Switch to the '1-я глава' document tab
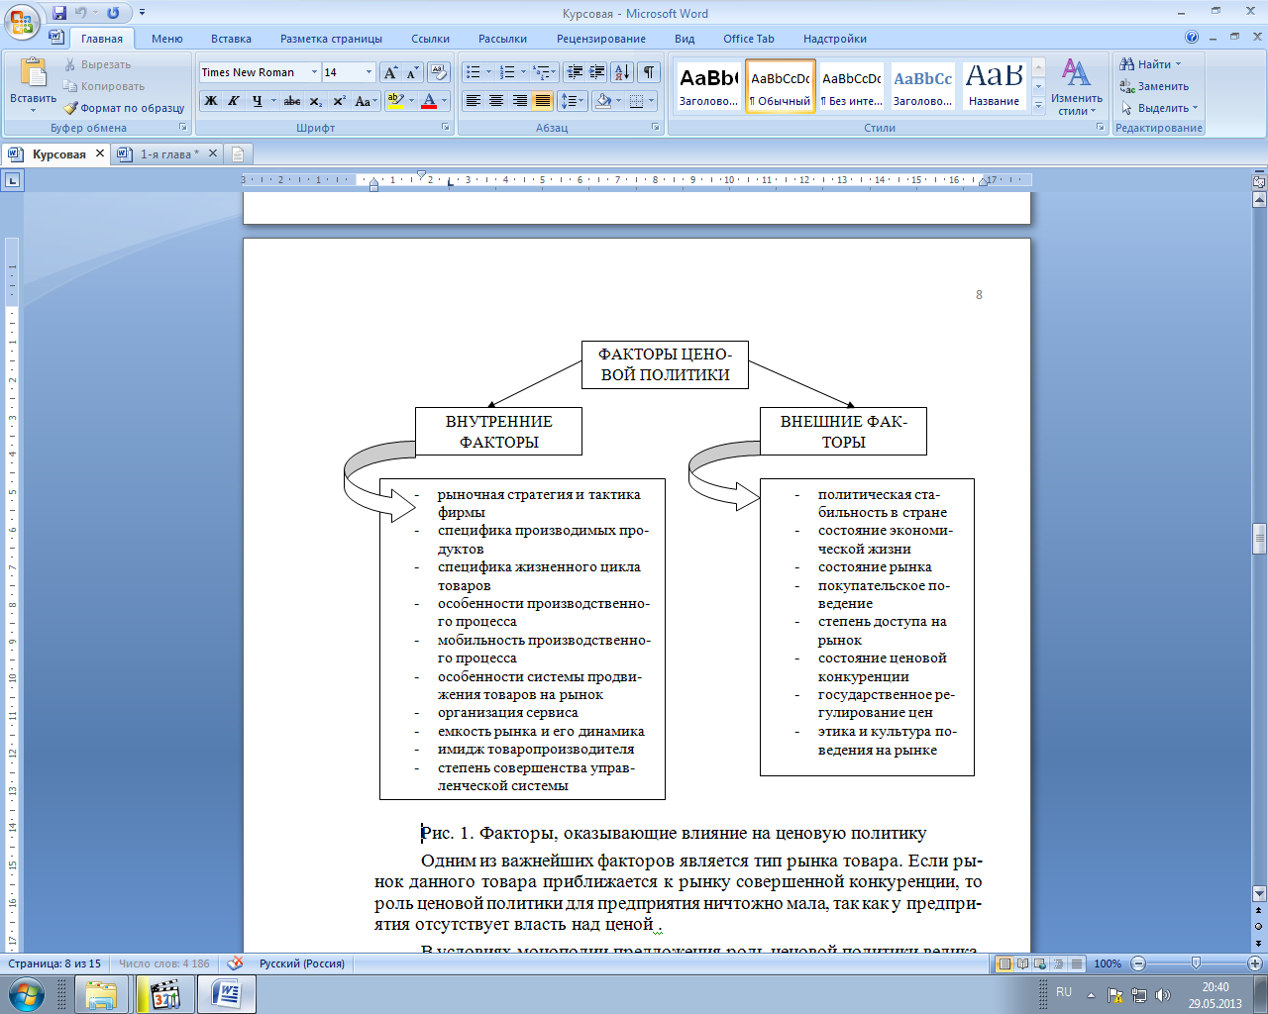Image resolution: width=1268 pixels, height=1014 pixels. click(168, 153)
